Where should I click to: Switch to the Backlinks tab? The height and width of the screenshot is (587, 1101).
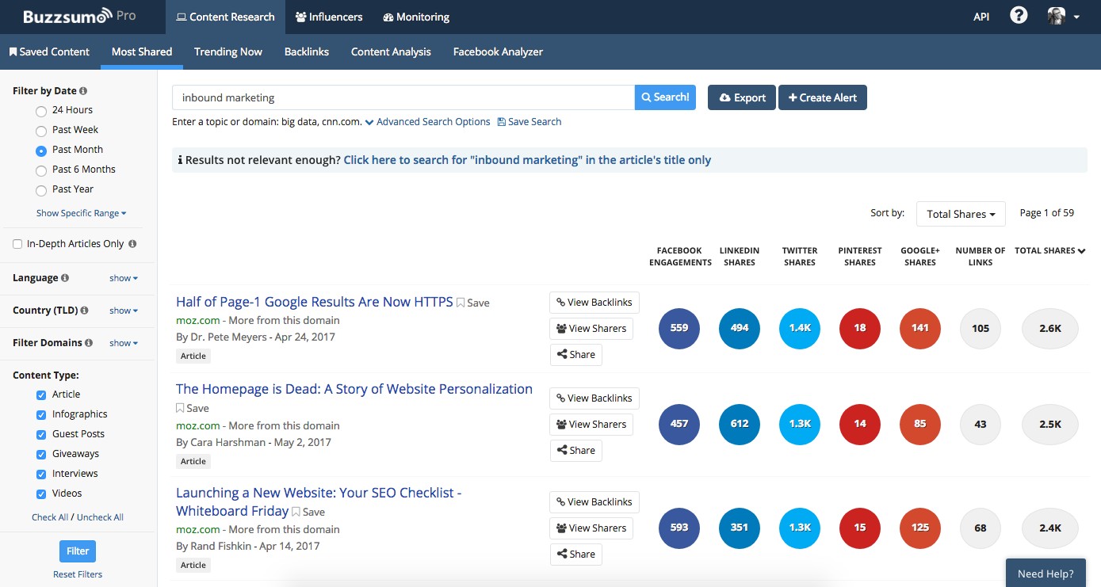coord(307,51)
